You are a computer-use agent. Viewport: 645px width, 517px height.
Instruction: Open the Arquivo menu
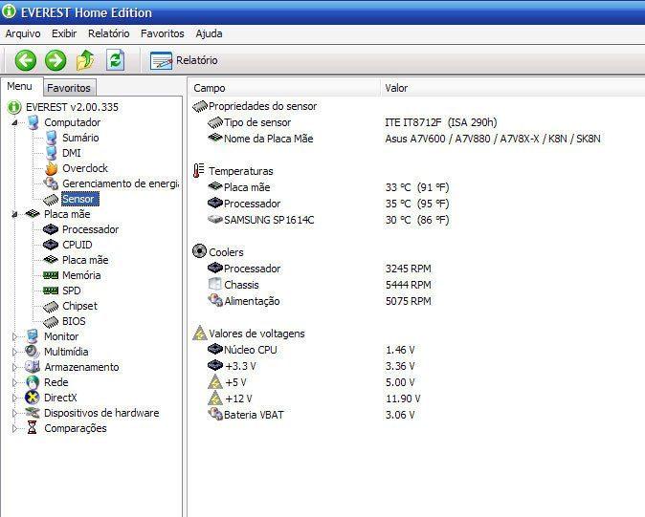(x=23, y=33)
